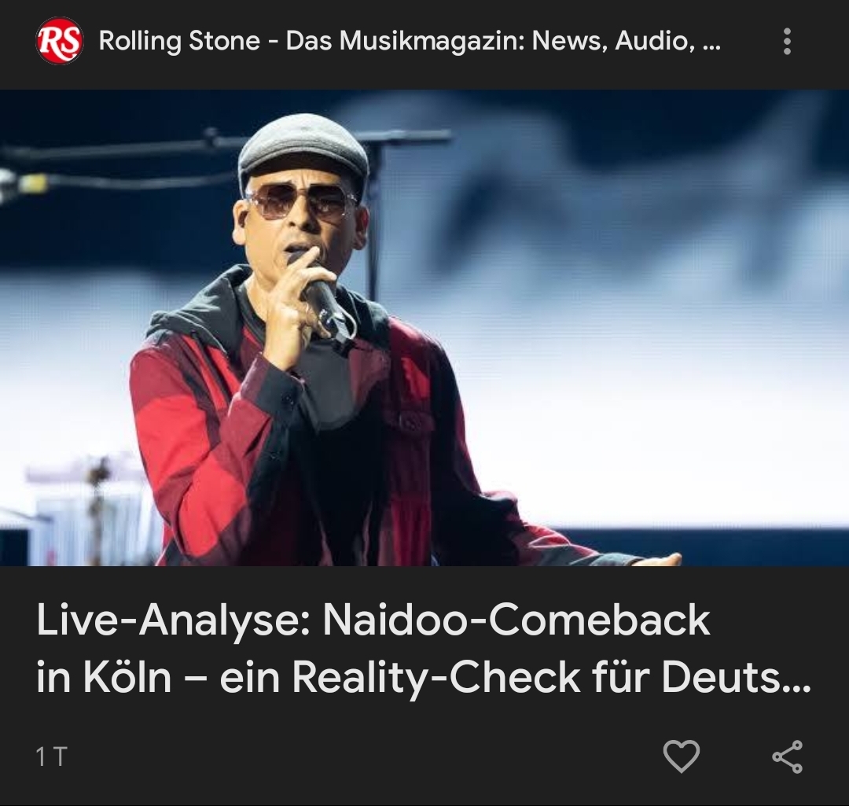Click the truncated 'News, Audio, ...' text
Viewport: 849px width, 806px height.
[x=627, y=41]
